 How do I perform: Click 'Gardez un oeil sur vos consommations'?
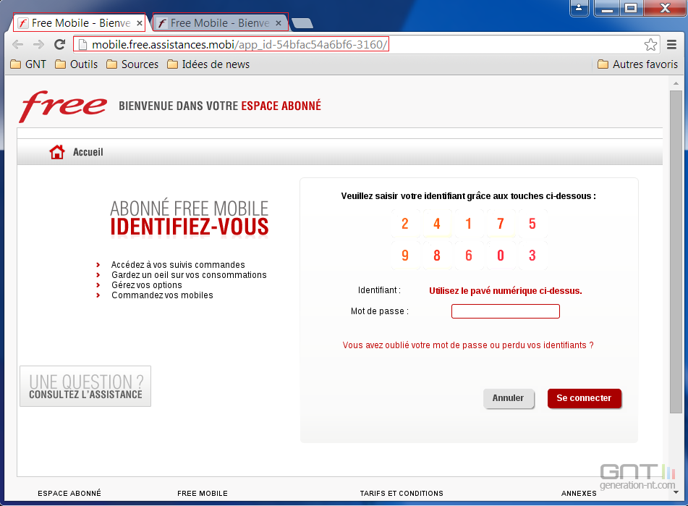(x=189, y=275)
